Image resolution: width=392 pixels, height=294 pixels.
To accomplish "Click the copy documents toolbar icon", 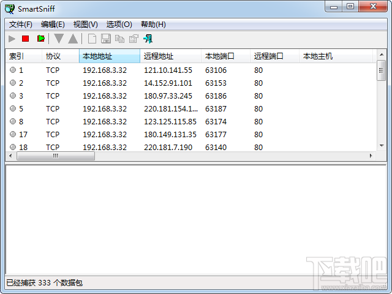I will click(120, 39).
